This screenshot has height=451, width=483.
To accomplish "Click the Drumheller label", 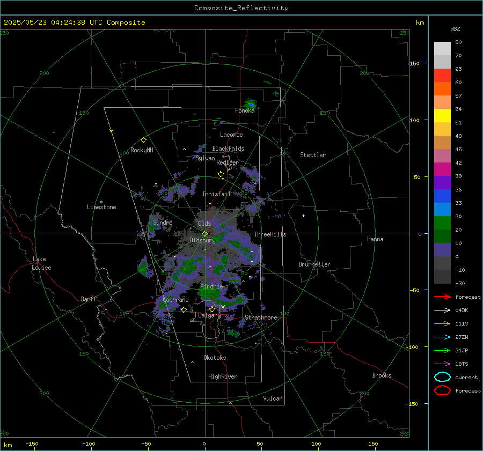I will (x=314, y=264).
